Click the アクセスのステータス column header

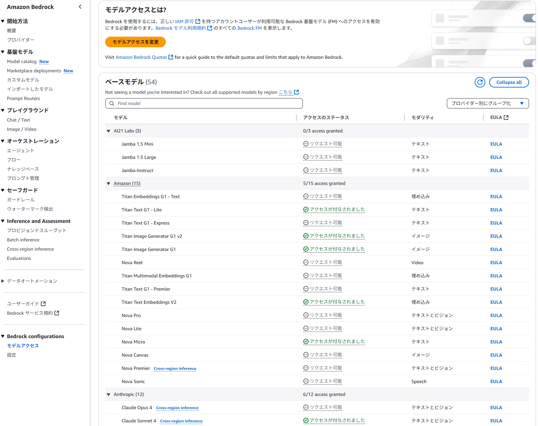pos(326,118)
